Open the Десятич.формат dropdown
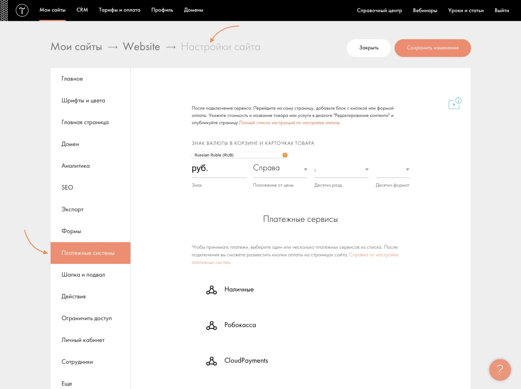 pos(392,169)
